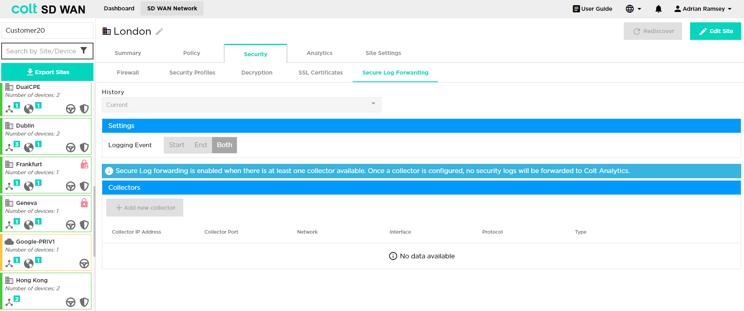Set Logging Event to End

point(200,145)
